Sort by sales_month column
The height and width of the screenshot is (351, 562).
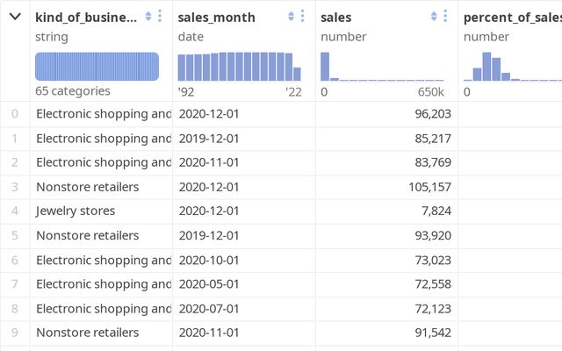292,17
